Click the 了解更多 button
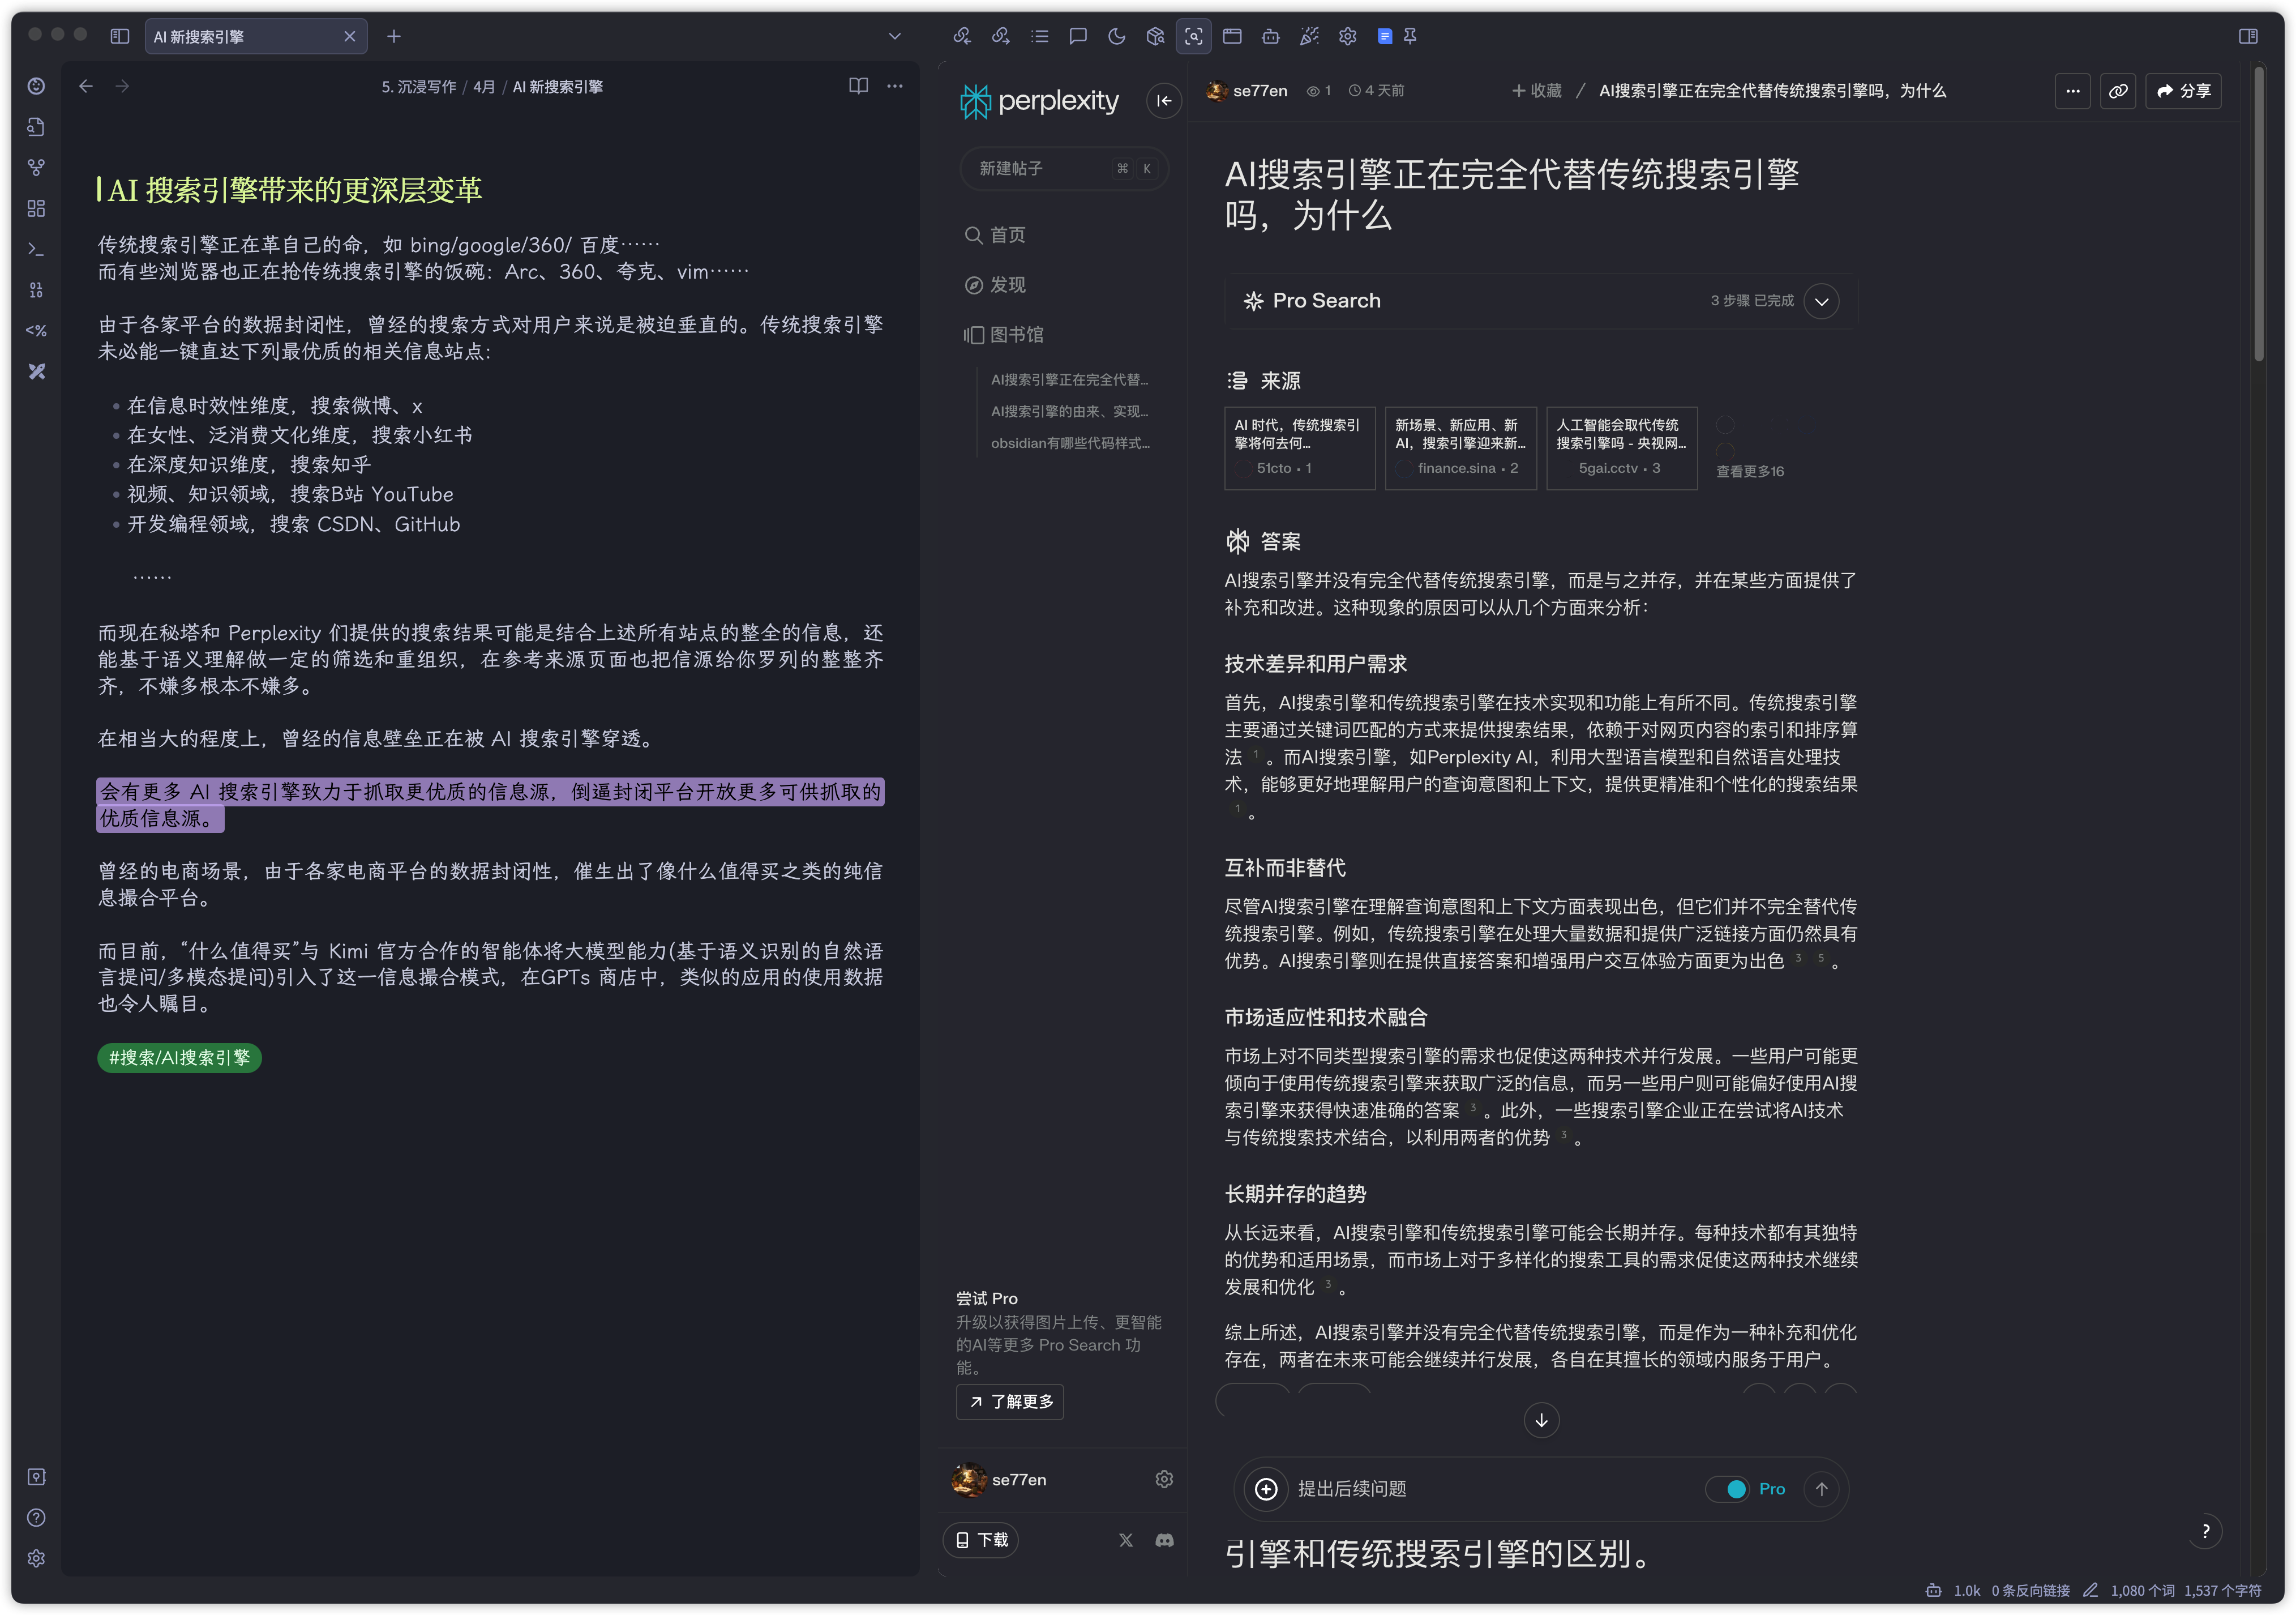 1010,1402
